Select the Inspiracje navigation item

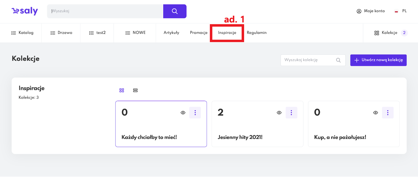[227, 33]
